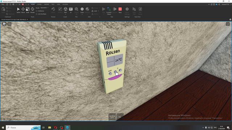Open the Windows notification center
Screen dimensions: 232x130
(228, 127)
